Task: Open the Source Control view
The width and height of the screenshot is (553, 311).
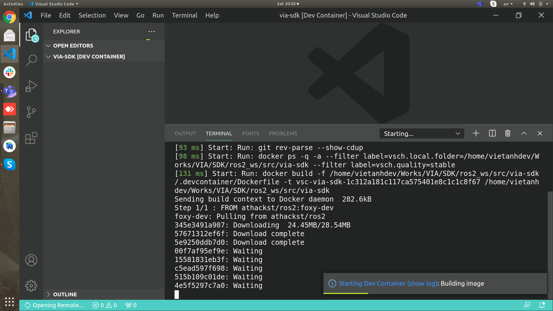Action: 31,112
